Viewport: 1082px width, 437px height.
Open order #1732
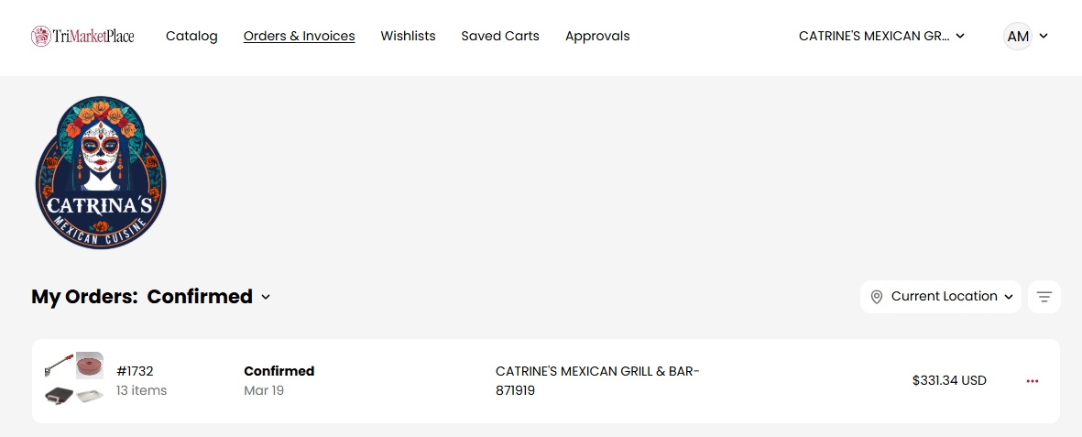(135, 371)
